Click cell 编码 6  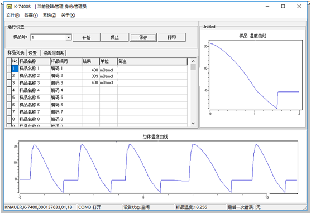[x=66, y=105]
